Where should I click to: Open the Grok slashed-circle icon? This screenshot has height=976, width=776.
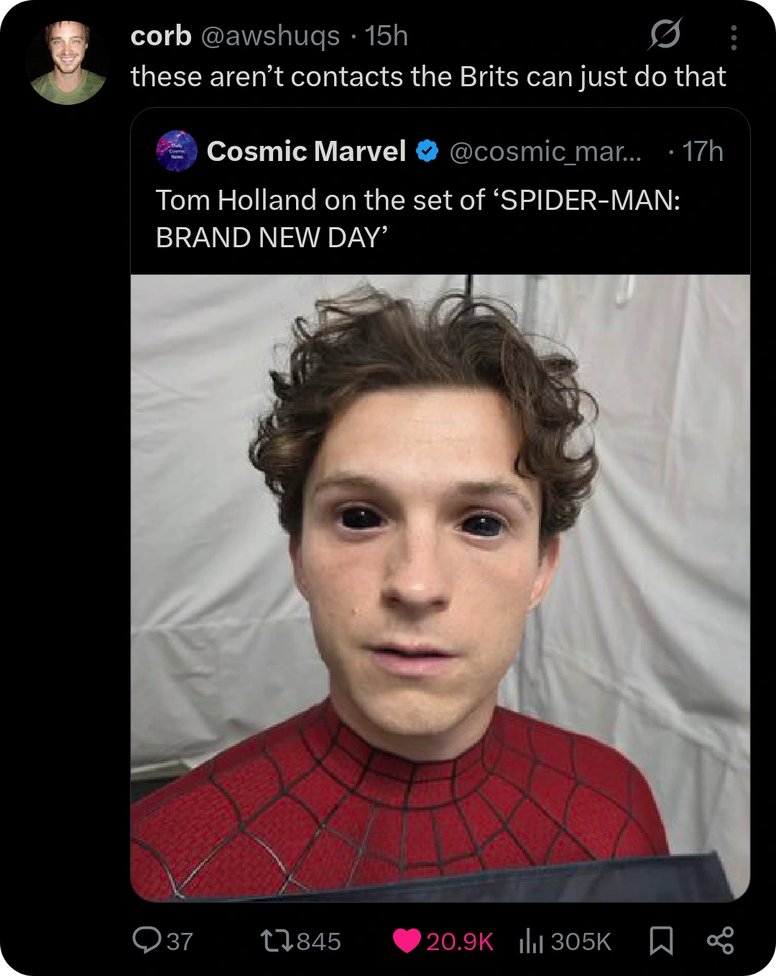coord(665,34)
